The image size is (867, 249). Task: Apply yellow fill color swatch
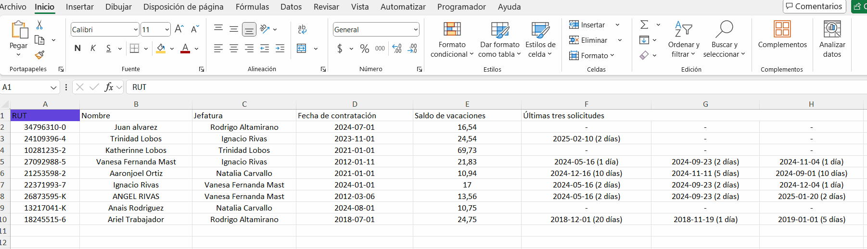click(x=161, y=48)
